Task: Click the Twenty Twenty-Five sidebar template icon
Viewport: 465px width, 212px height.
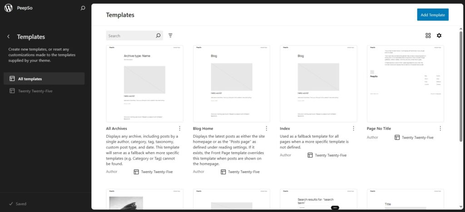Action: click(x=12, y=91)
